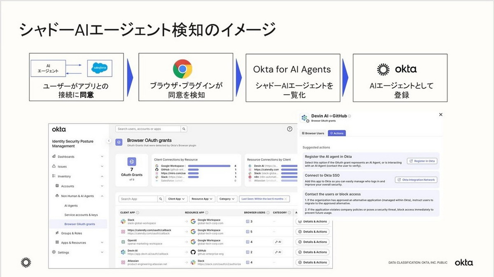Expand the Accounts submenu chevron
Viewport: 494px width, 277px height.
pos(102,186)
